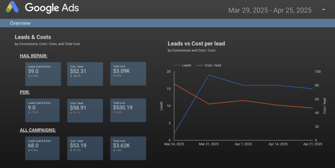Click the blue Leads line peak at Mar 31
Screen dimensions: 335x168
[x=209, y=75]
